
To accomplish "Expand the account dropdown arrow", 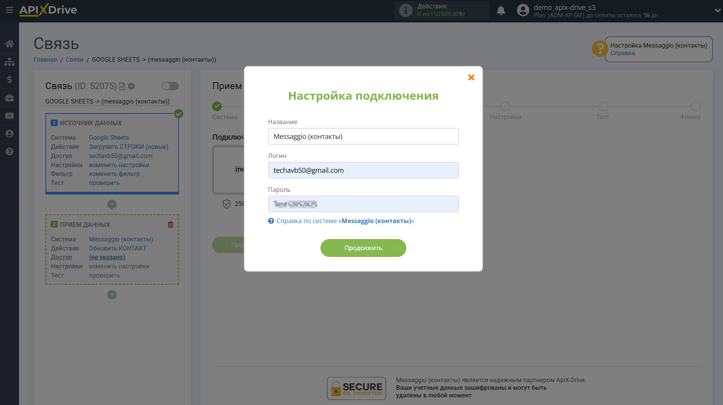I will 717,11.
